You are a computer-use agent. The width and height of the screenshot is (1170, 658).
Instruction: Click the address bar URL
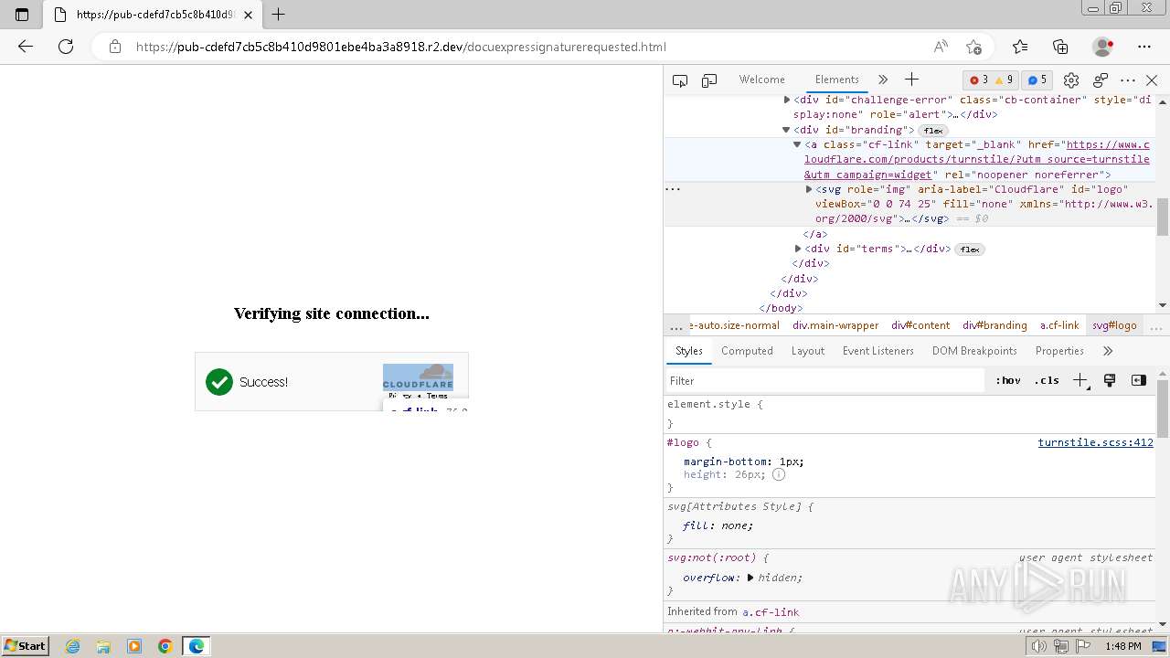pyautogui.click(x=401, y=47)
